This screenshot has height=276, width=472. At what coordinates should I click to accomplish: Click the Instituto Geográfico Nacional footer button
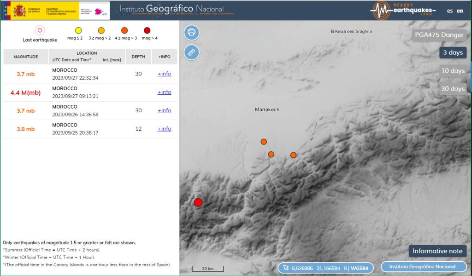(x=424, y=267)
